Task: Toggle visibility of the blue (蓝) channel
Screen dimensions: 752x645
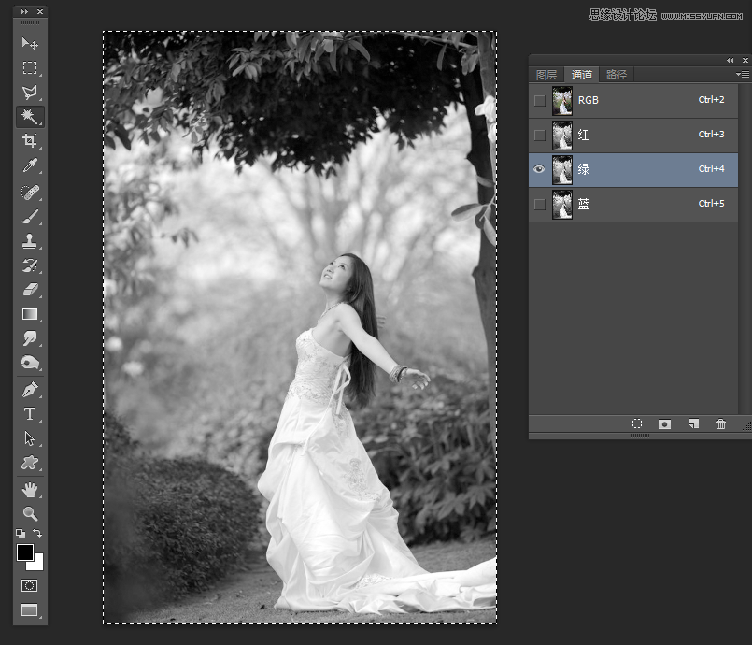Action: [x=539, y=204]
